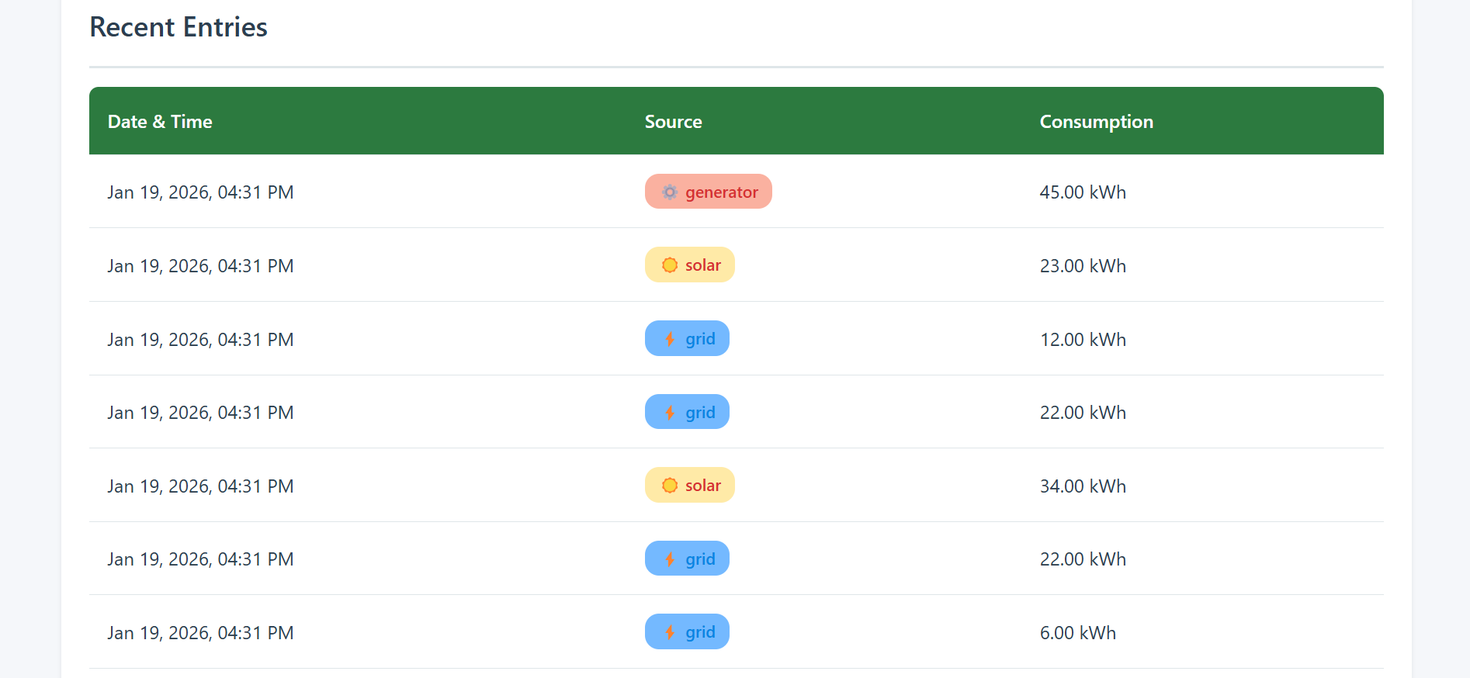This screenshot has width=1470, height=678.
Task: Click the lightning icon in 6.00 kWh row
Action: [x=670, y=632]
